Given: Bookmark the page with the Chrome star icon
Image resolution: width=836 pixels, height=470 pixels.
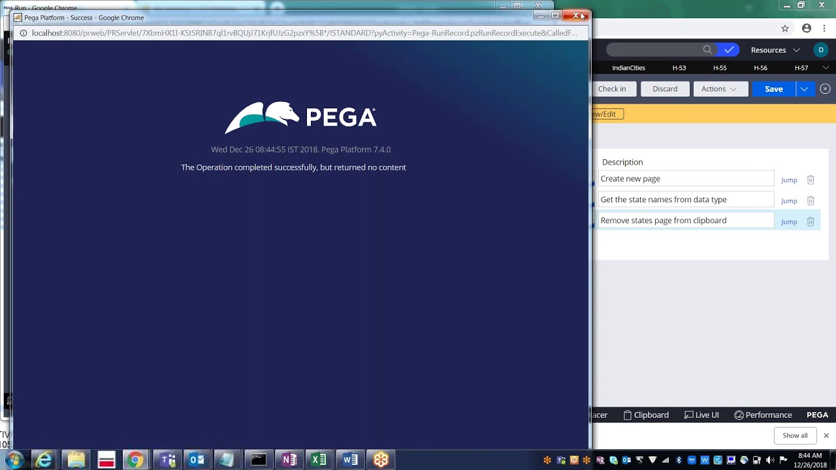Looking at the screenshot, I should click(785, 28).
